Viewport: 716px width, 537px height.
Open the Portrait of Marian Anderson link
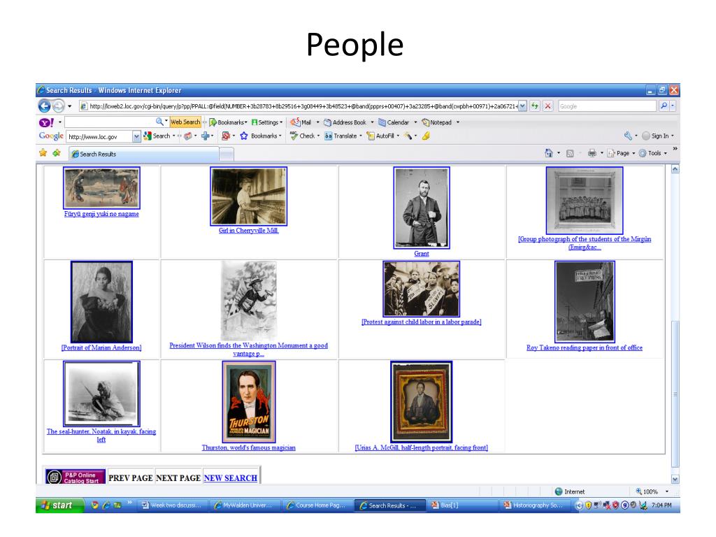(x=101, y=348)
